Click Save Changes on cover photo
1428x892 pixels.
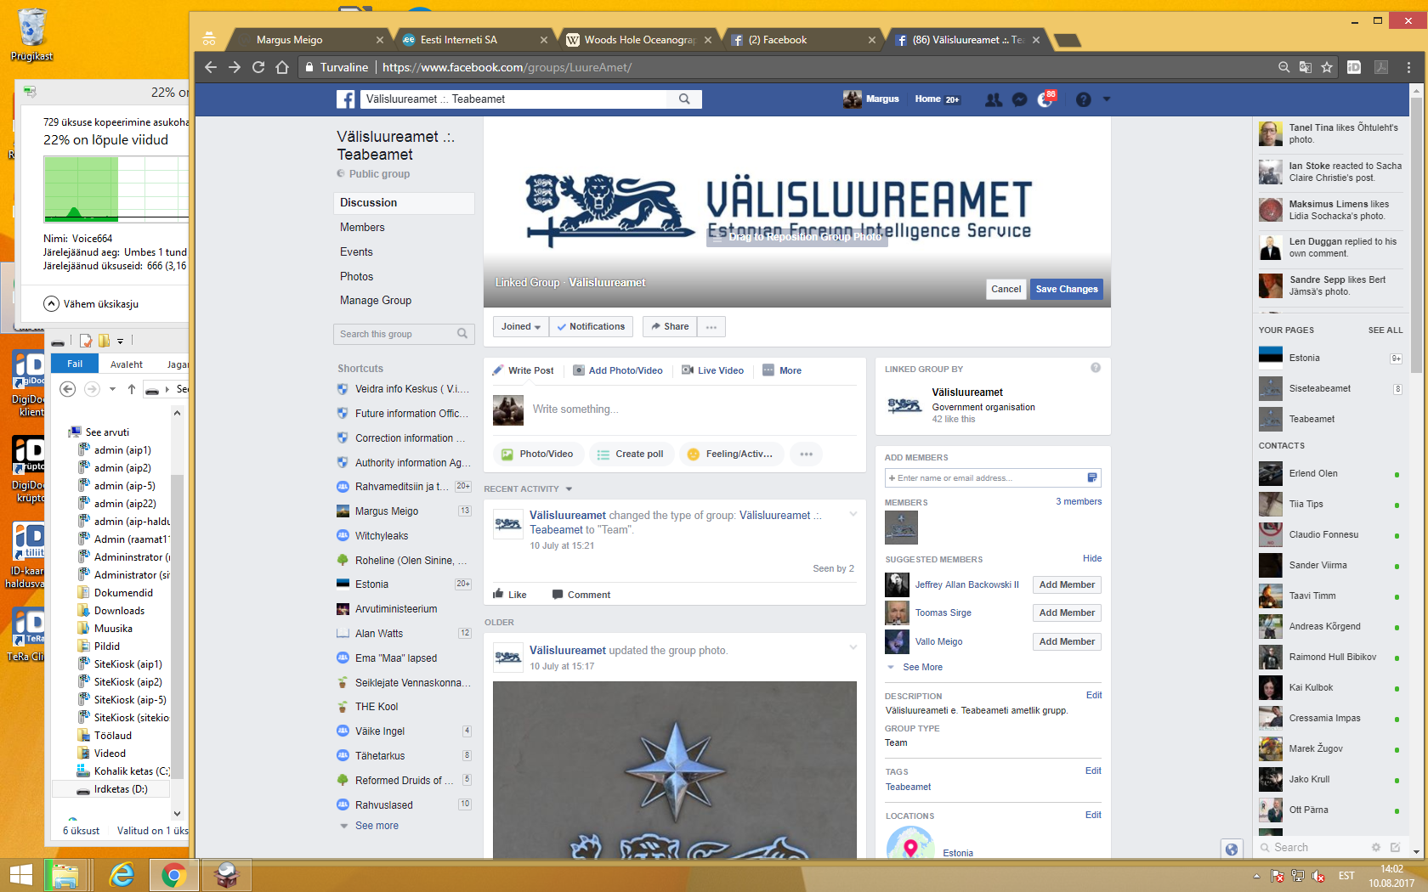click(1067, 289)
